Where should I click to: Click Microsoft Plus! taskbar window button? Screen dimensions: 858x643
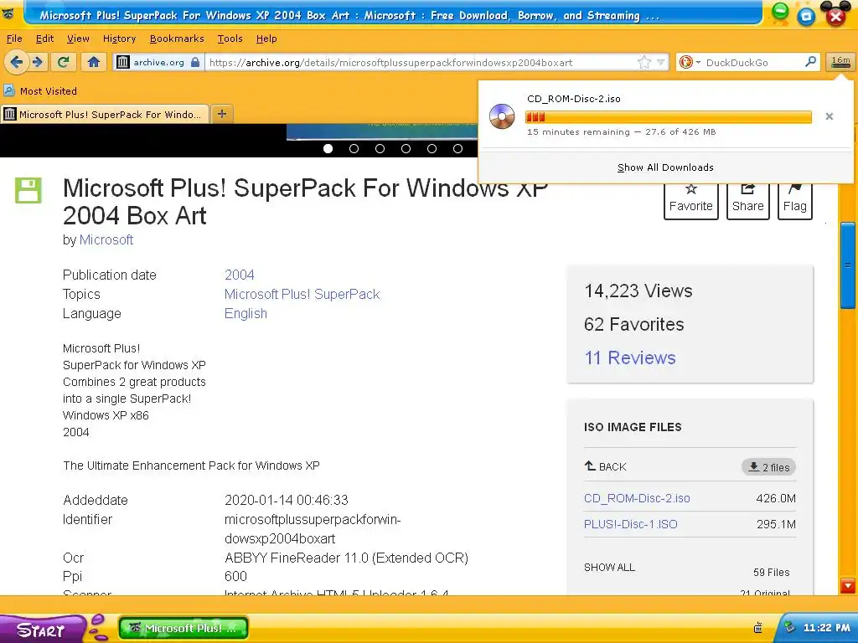(x=183, y=628)
